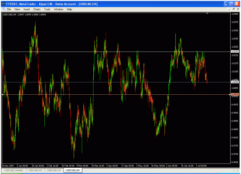Click the 16 May 08:00 time axis label
241x174 pixels.
pyautogui.click(x=158, y=166)
